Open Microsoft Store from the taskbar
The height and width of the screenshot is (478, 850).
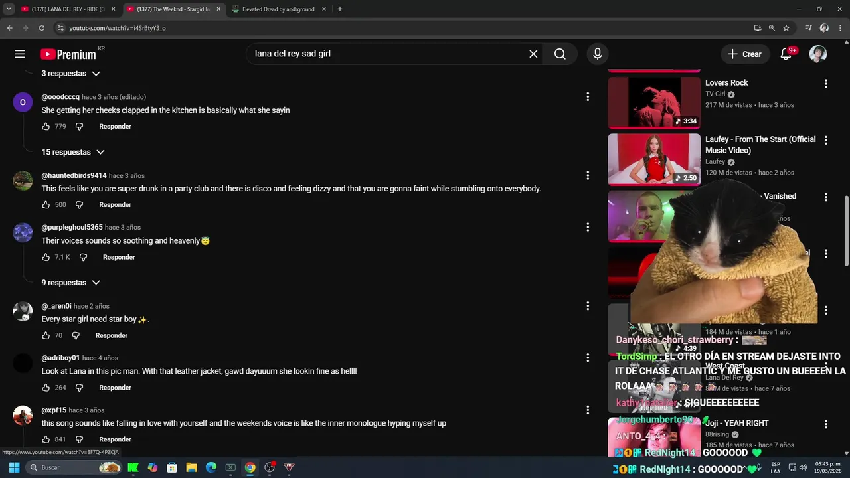click(172, 467)
